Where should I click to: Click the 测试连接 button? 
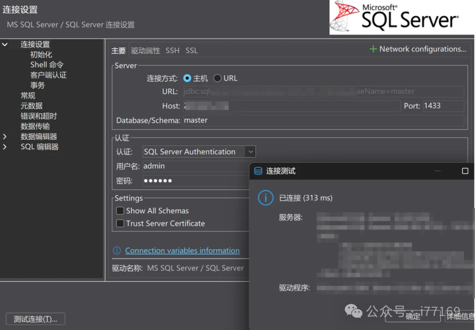tap(35, 319)
